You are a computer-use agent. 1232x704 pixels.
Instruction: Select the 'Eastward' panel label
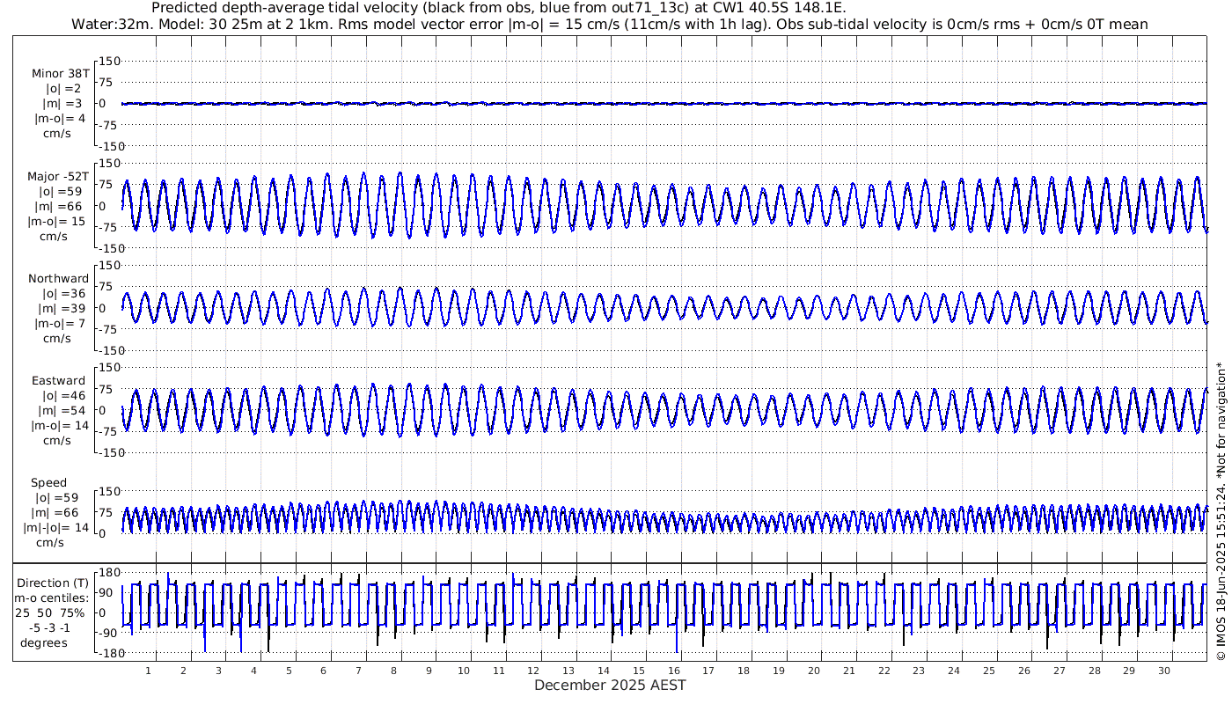[58, 381]
